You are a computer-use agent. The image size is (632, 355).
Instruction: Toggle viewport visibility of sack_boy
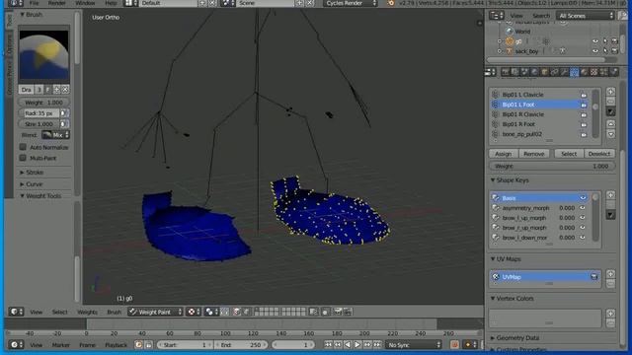click(595, 51)
